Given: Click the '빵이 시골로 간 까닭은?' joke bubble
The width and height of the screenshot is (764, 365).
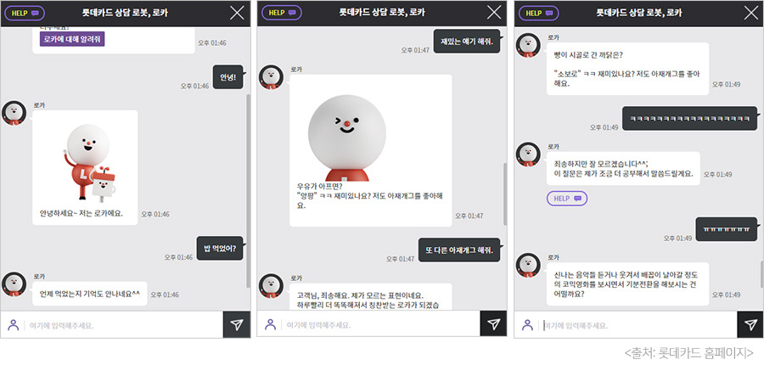Looking at the screenshot, I should pyautogui.click(x=627, y=69).
